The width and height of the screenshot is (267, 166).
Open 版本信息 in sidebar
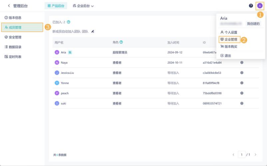13,17
